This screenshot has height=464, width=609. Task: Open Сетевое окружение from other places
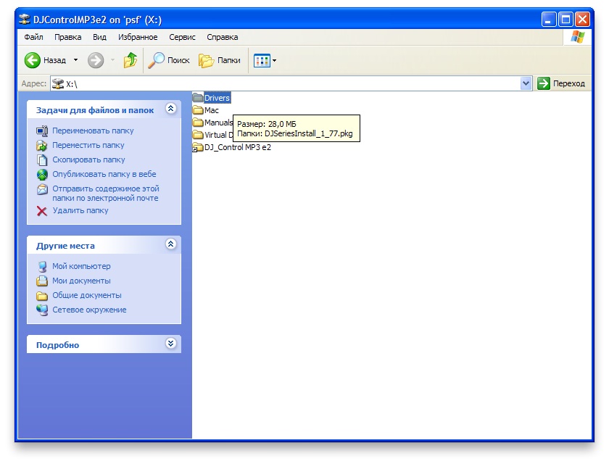coord(89,310)
